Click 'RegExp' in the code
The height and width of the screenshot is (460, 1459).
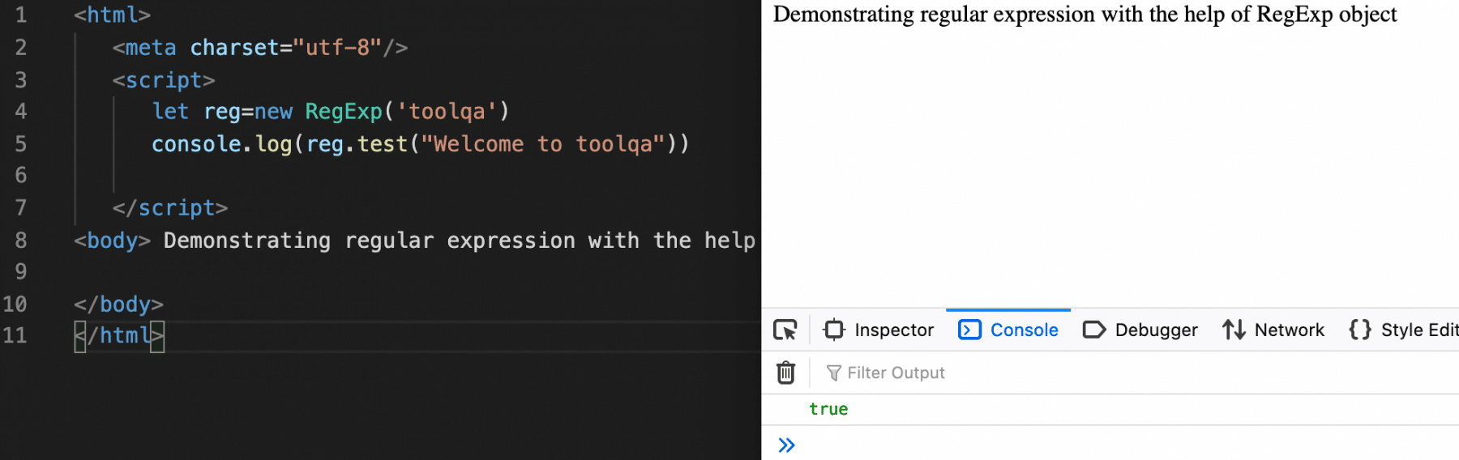click(344, 111)
